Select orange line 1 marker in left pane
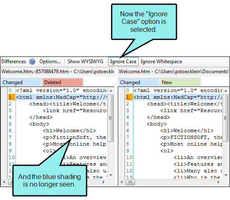This screenshot has width=230, height=200. pos(12,97)
